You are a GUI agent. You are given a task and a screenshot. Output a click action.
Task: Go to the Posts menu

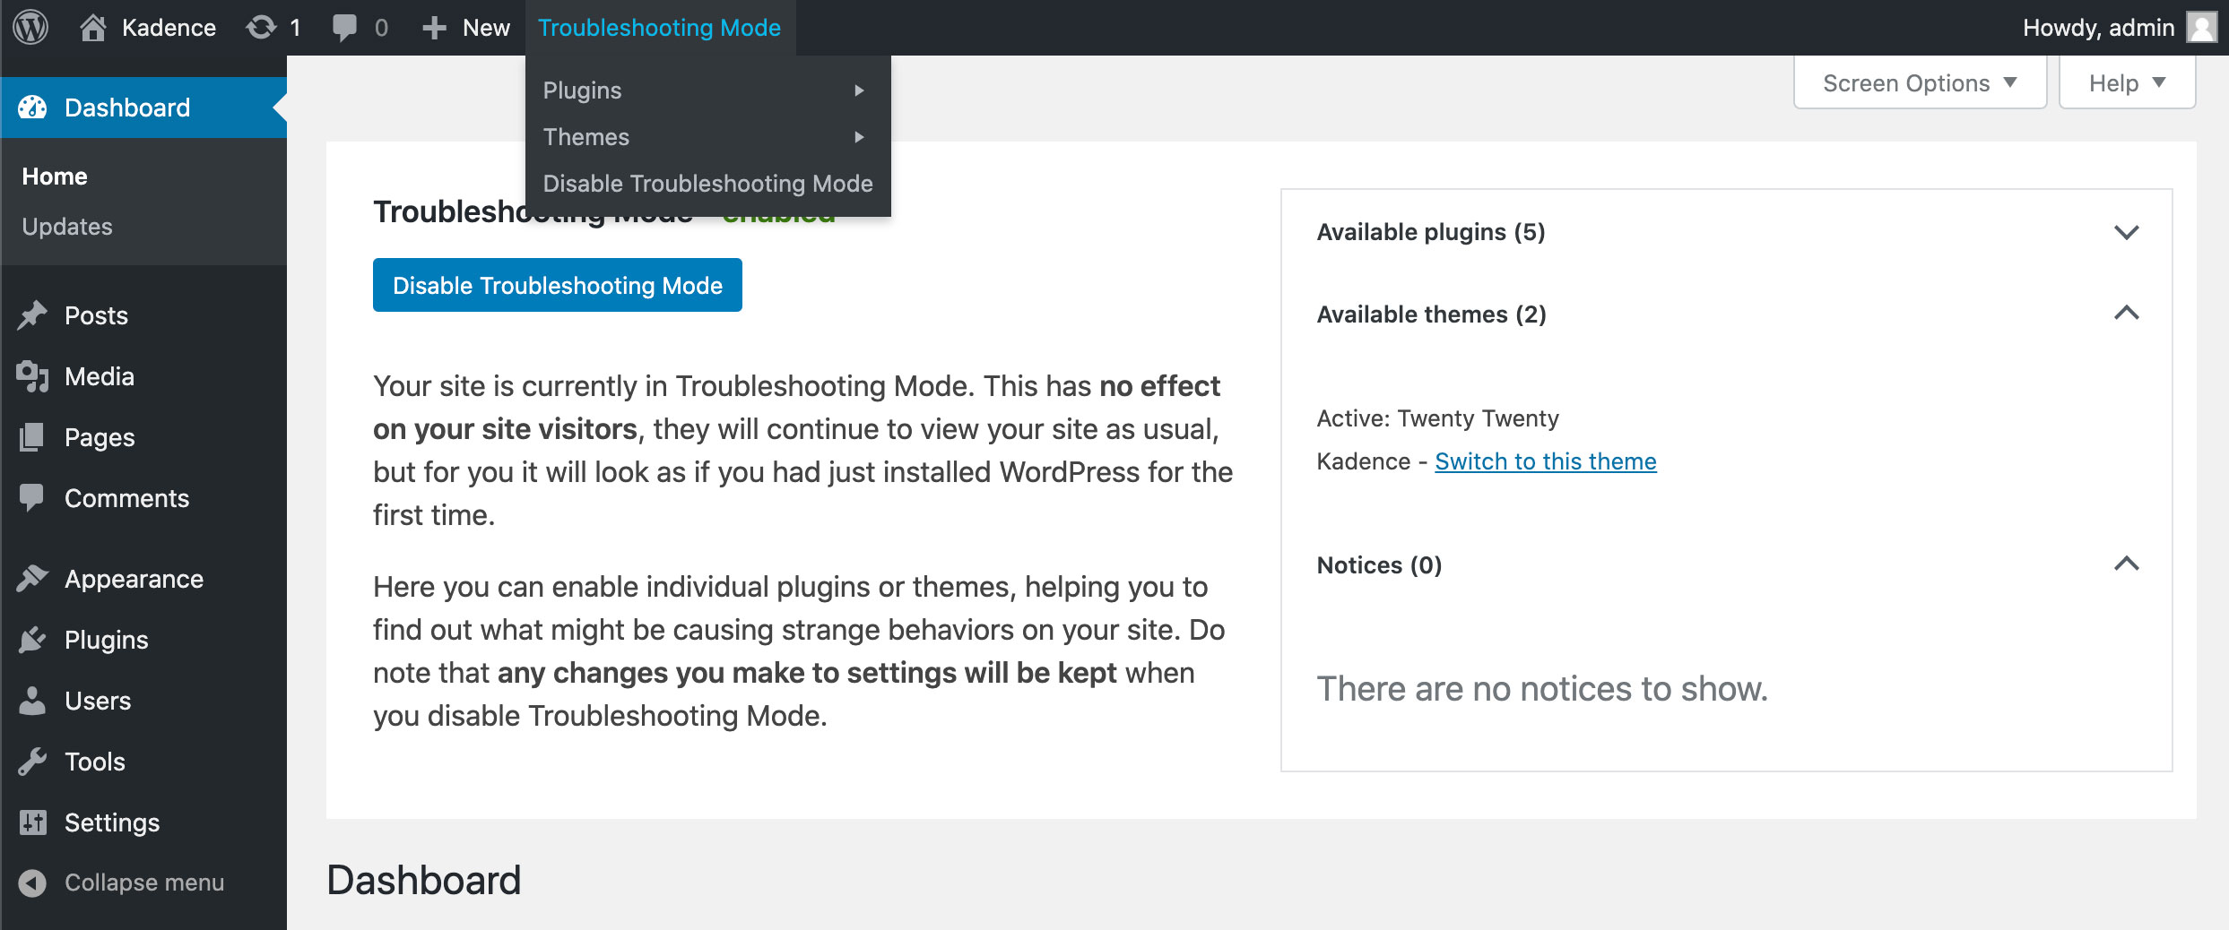[x=96, y=315]
